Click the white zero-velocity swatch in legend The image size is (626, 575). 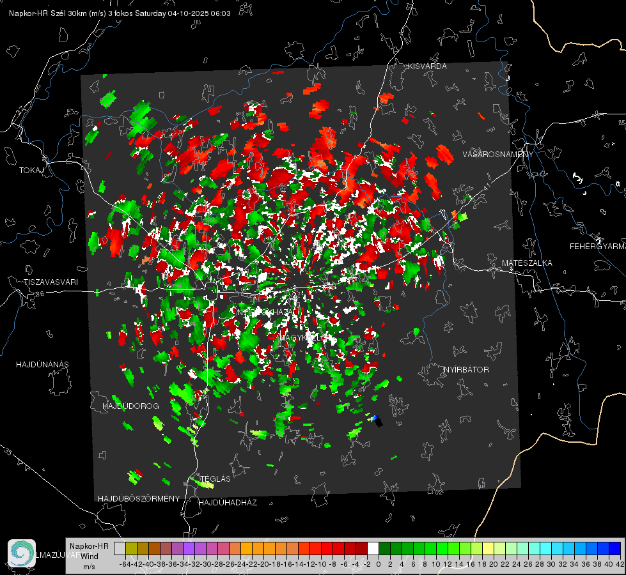tap(373, 548)
